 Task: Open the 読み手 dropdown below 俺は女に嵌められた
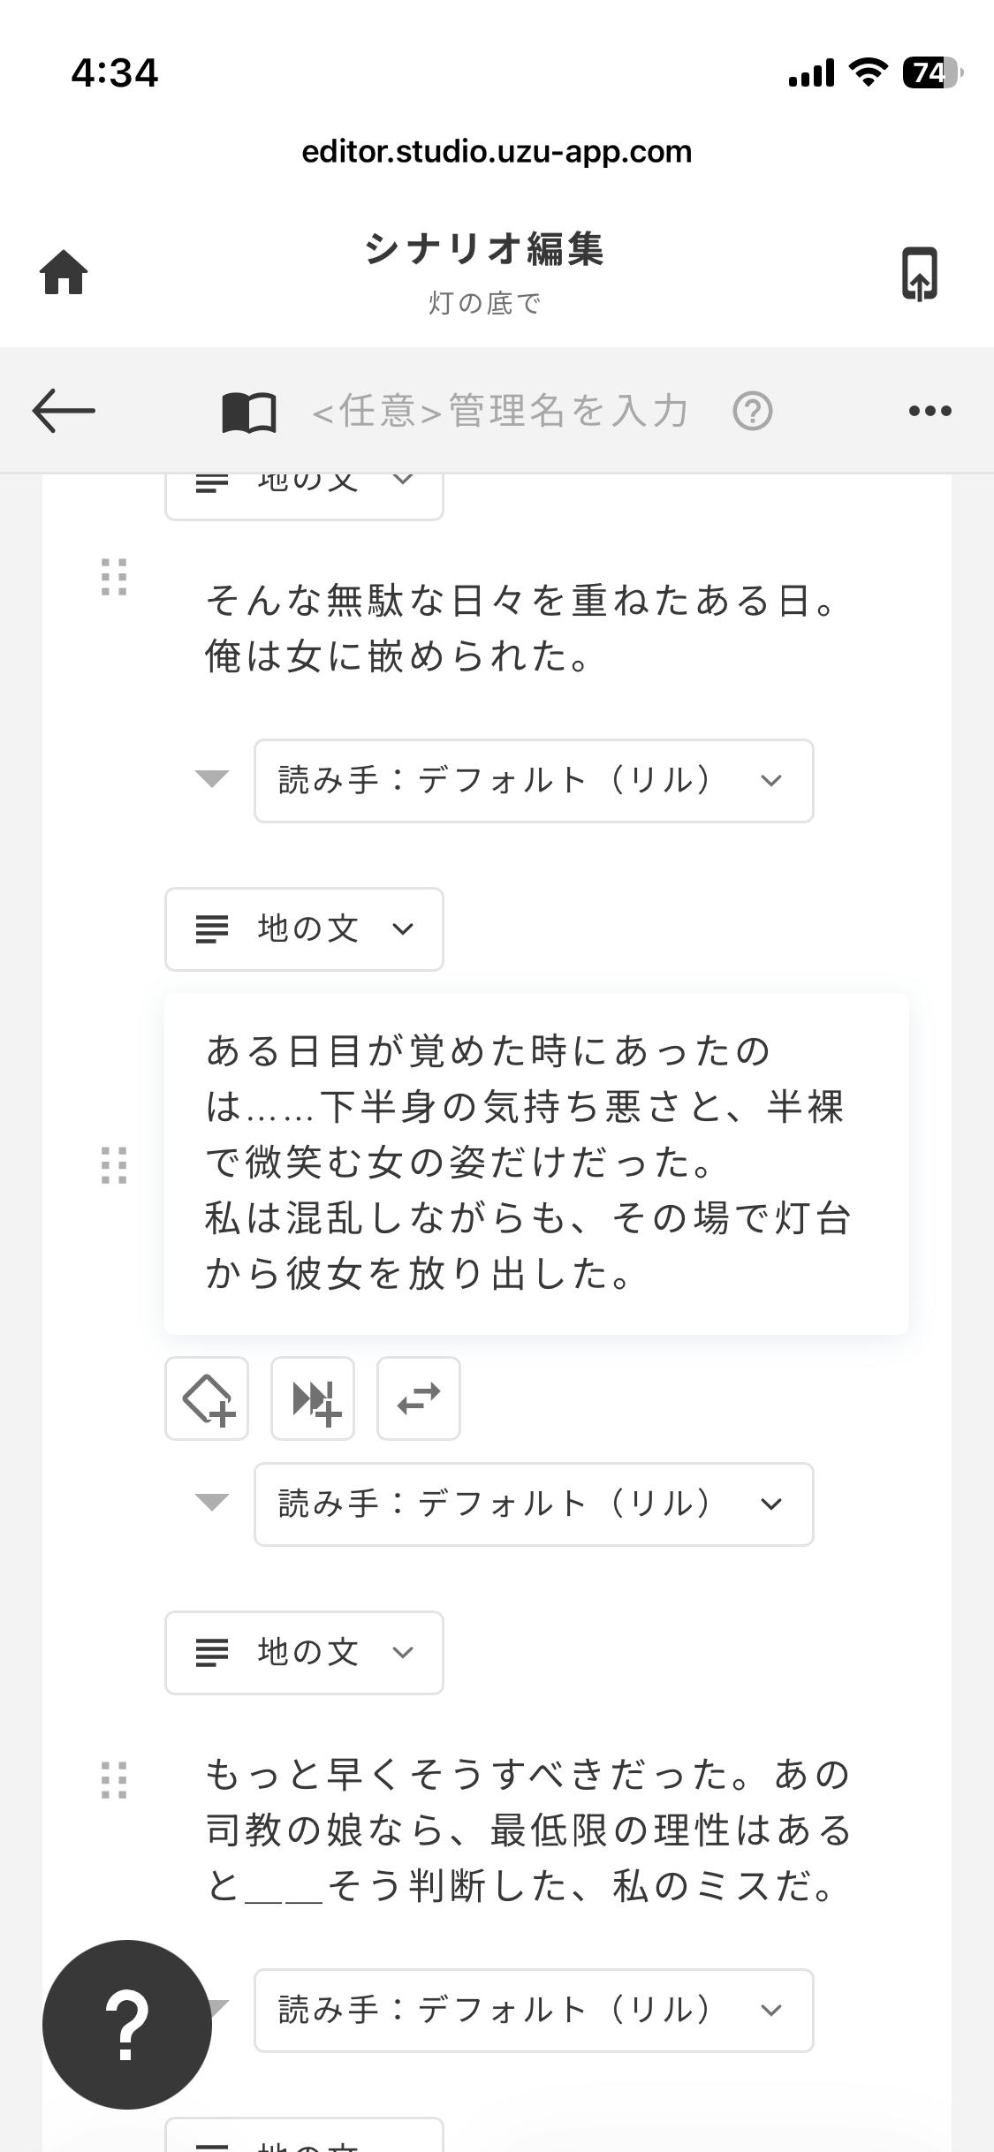coord(534,781)
